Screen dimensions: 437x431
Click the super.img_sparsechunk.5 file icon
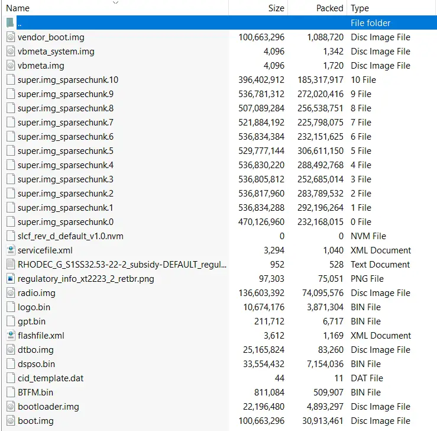tap(11, 150)
